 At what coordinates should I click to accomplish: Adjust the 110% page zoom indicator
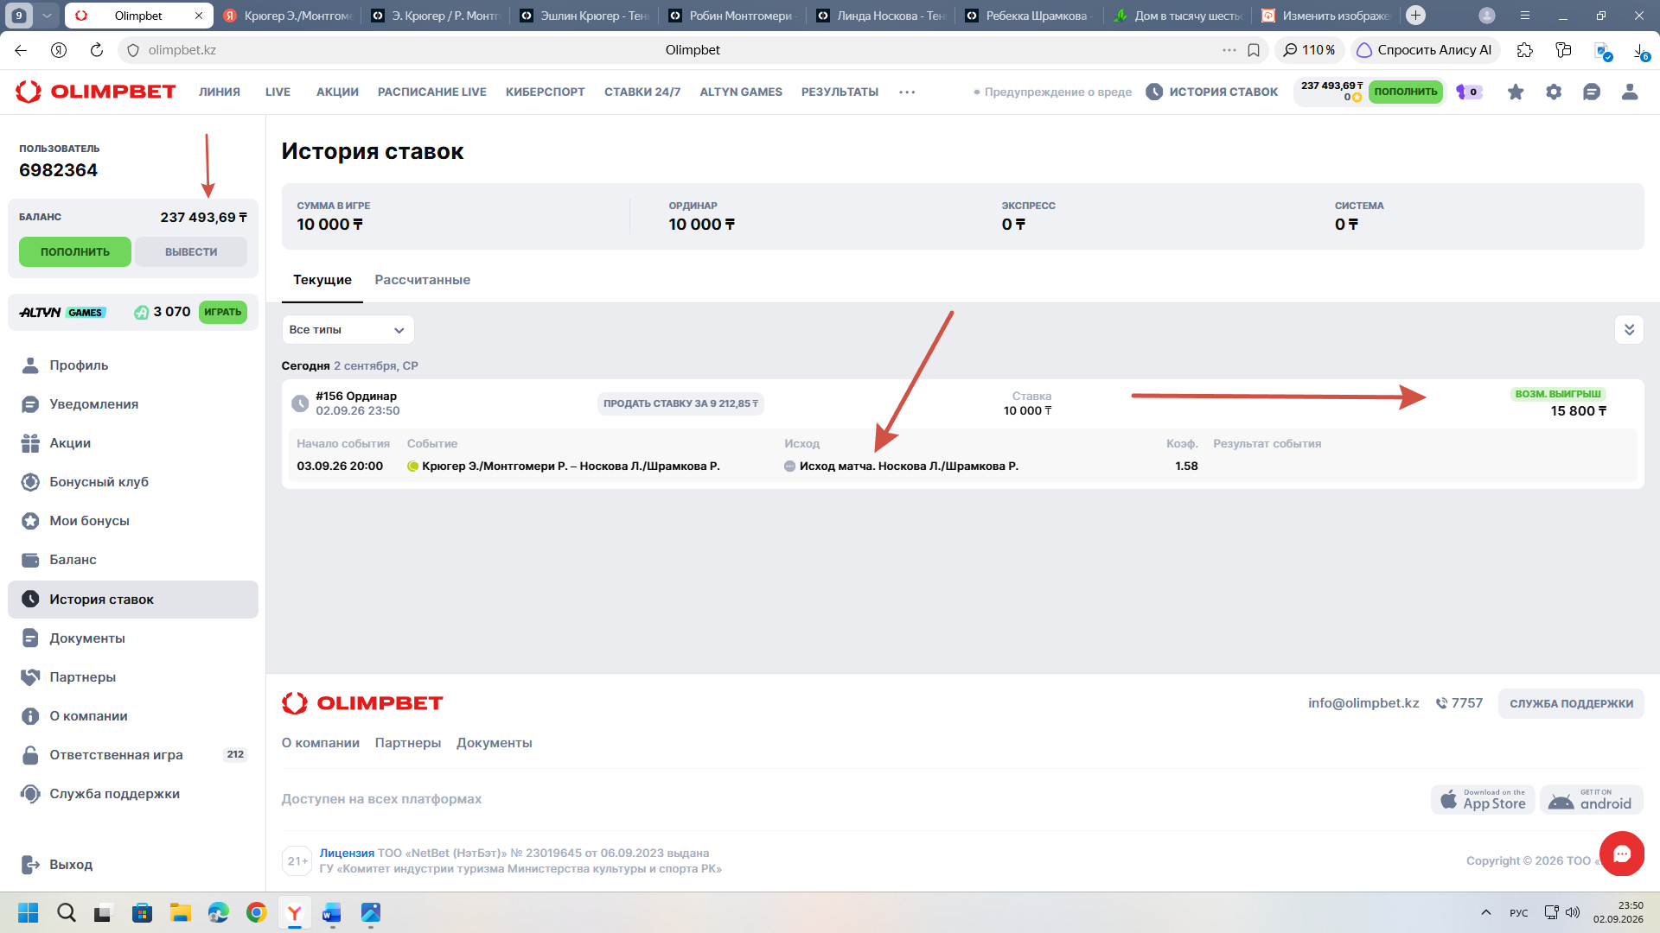point(1309,50)
